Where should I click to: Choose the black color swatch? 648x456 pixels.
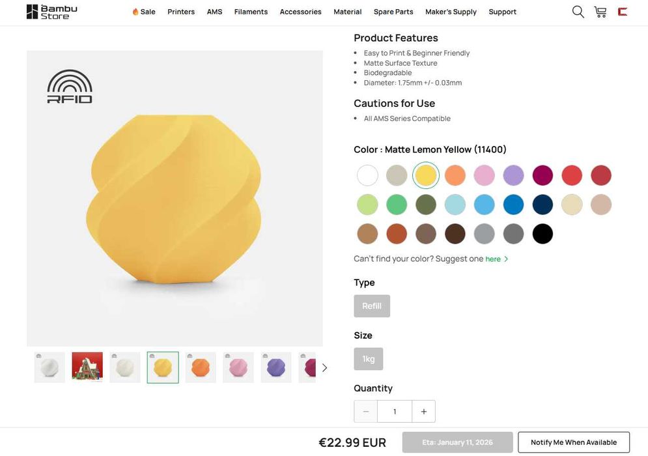click(x=542, y=234)
